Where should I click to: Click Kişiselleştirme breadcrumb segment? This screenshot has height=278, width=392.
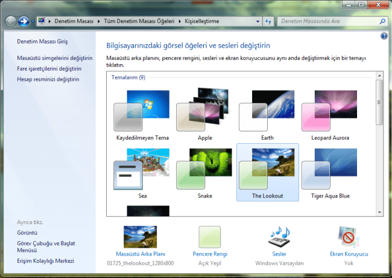(x=202, y=21)
